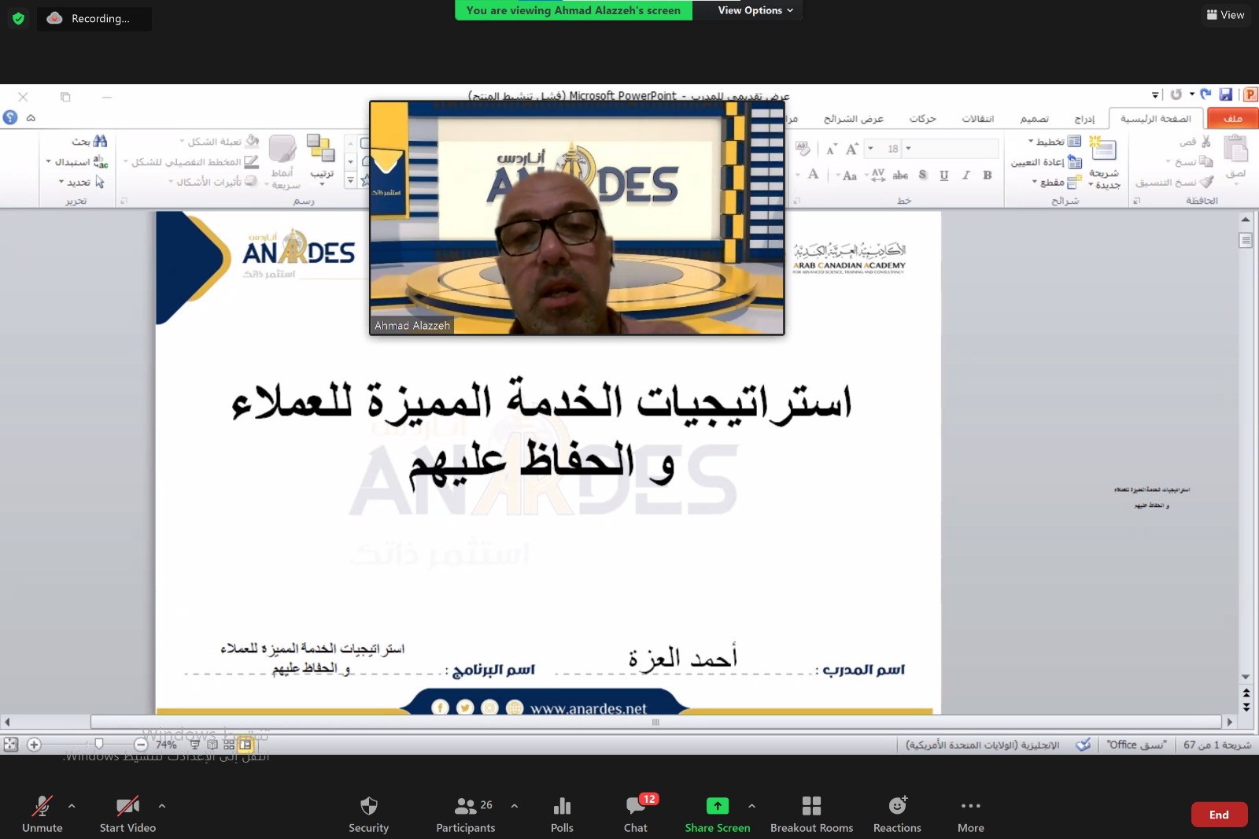This screenshot has width=1259, height=839.
Task: Expand Share Screen options arrow
Action: point(751,806)
